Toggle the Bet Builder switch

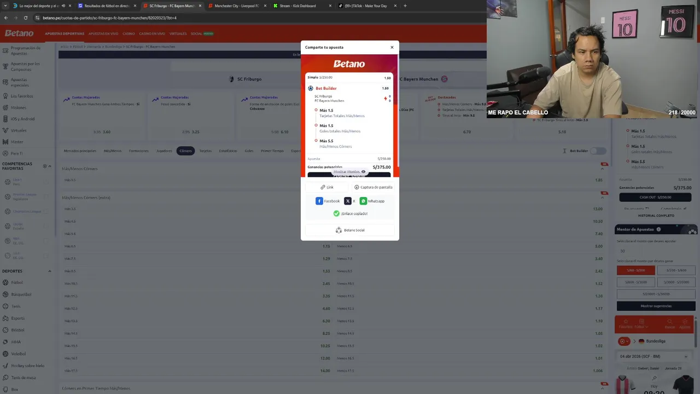pos(598,151)
